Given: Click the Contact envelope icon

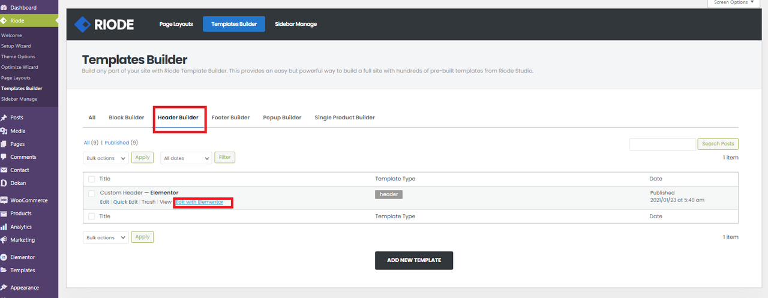Looking at the screenshot, I should click(x=4, y=170).
